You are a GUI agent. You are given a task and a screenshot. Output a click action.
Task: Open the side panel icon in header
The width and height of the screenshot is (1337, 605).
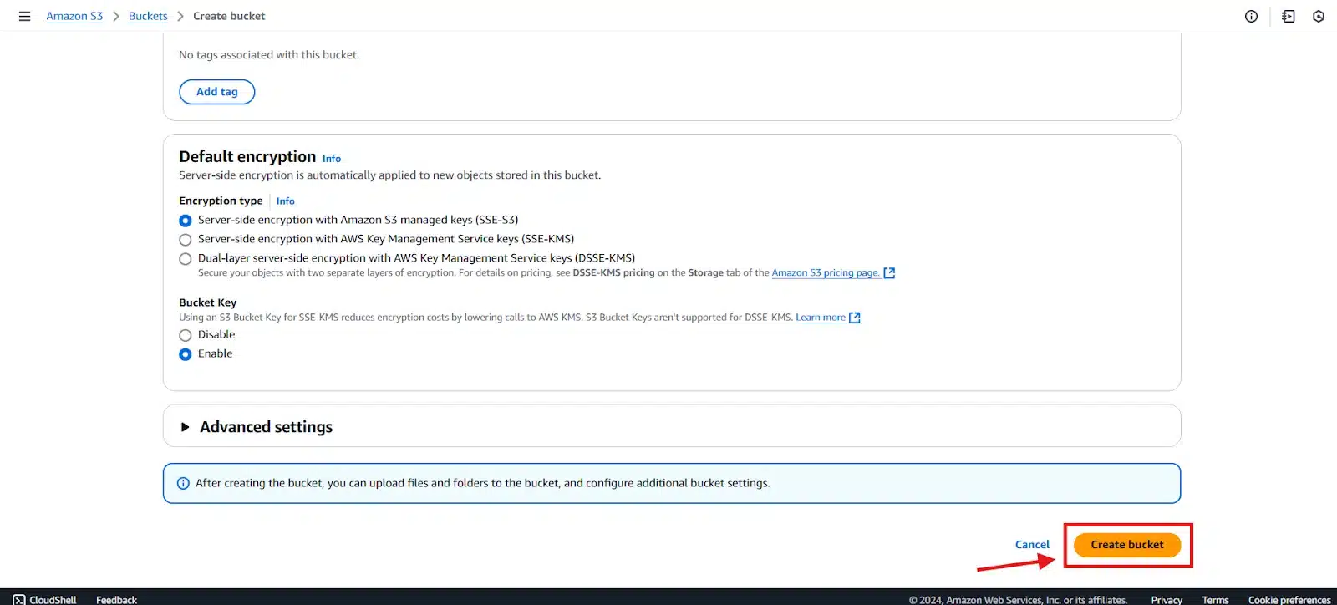[x=1288, y=16]
